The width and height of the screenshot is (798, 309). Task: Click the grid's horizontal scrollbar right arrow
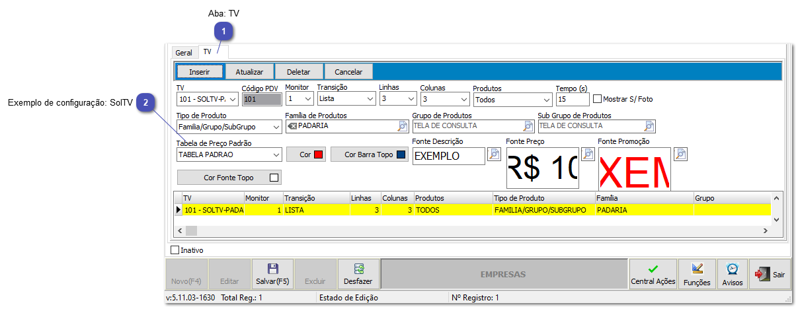(765, 230)
